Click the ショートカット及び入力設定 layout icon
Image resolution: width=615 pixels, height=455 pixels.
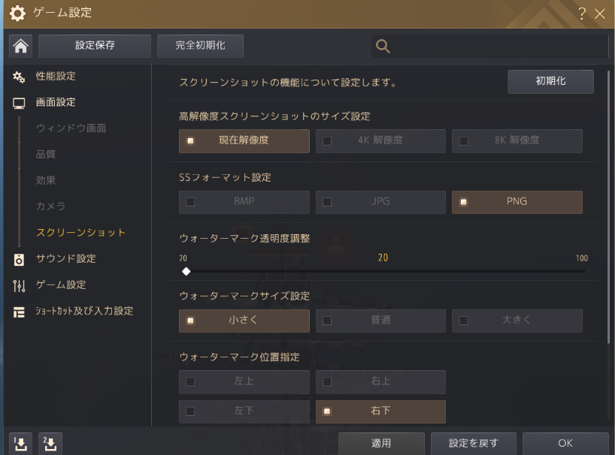click(x=20, y=312)
